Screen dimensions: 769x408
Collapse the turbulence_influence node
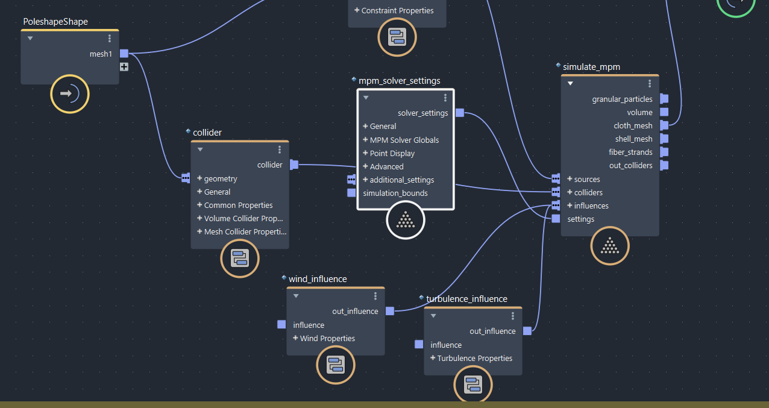(x=433, y=316)
